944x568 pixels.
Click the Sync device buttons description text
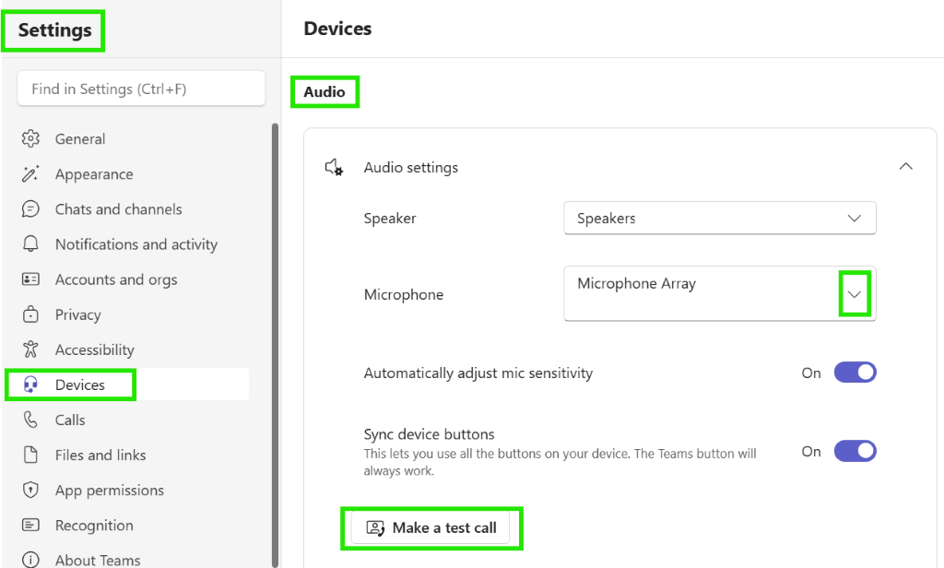pos(560,462)
